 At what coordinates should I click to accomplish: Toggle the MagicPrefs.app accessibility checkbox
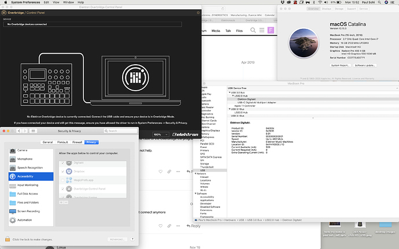point(63,180)
